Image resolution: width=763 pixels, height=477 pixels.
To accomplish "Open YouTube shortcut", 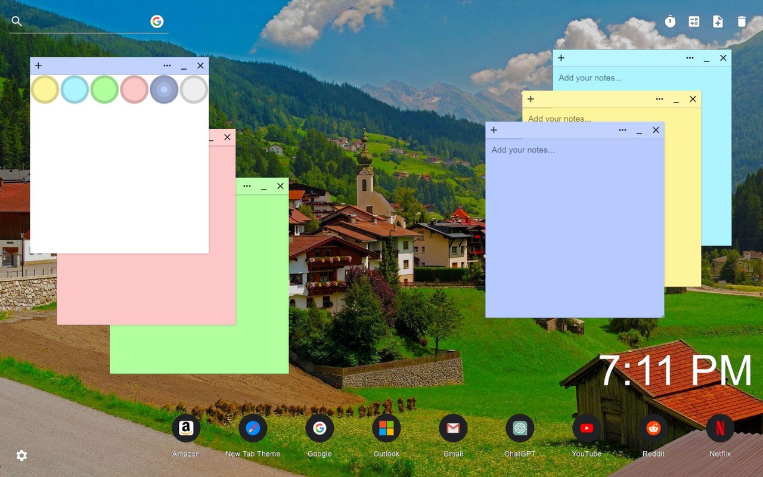I will (587, 428).
